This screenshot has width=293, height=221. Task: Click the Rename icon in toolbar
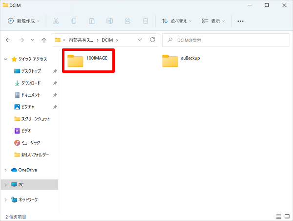tap(110, 21)
